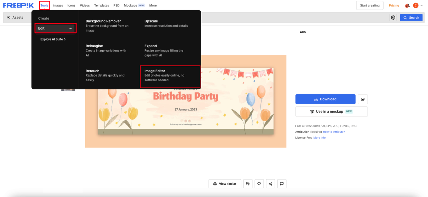
Task: Open the Videos menu
Action: (85, 5)
